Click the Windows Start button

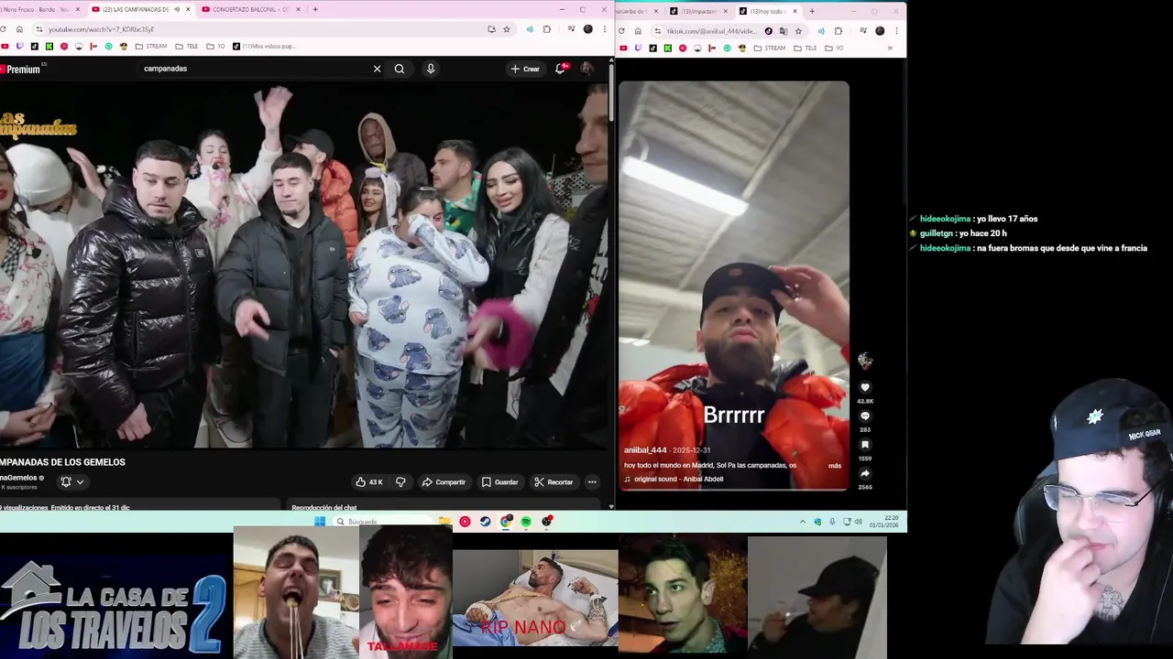coord(320,522)
